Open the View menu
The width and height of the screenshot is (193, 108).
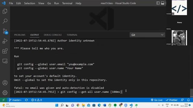[x=41, y=3]
